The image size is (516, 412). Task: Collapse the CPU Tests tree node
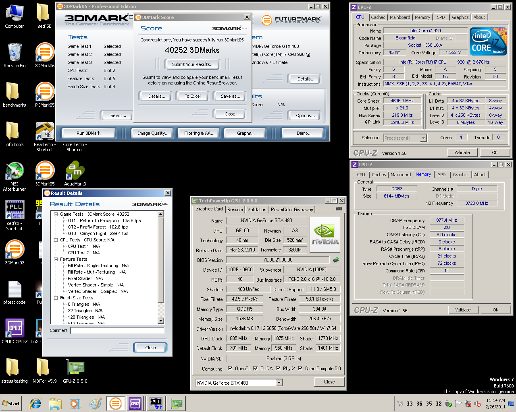point(56,240)
